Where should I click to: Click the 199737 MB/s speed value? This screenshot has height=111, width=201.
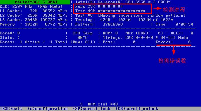54,20
